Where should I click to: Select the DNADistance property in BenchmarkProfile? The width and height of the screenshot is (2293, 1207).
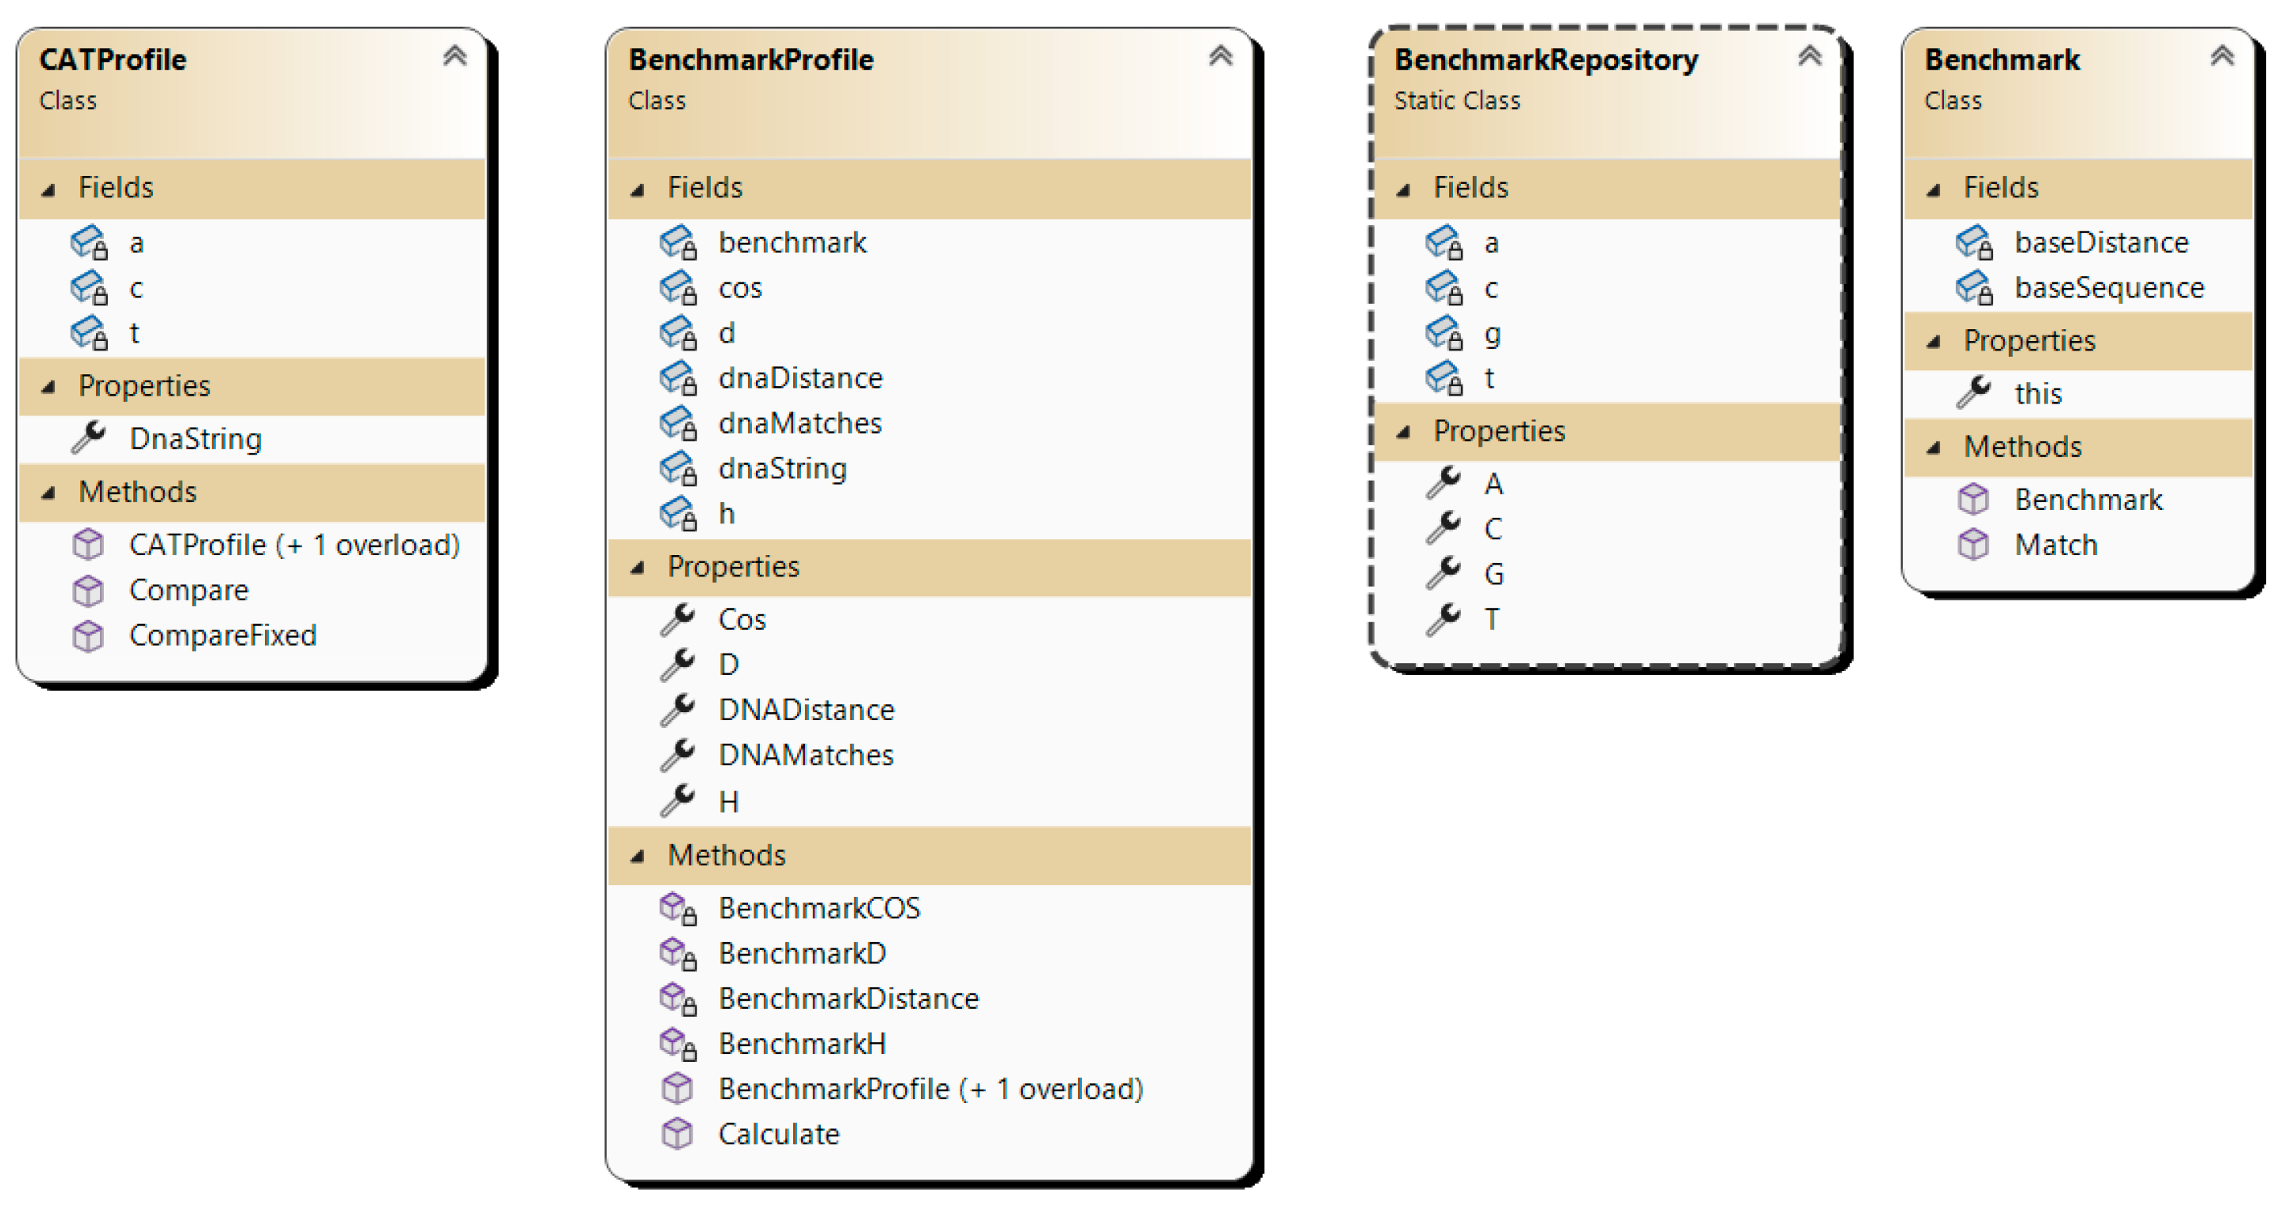[x=806, y=710]
